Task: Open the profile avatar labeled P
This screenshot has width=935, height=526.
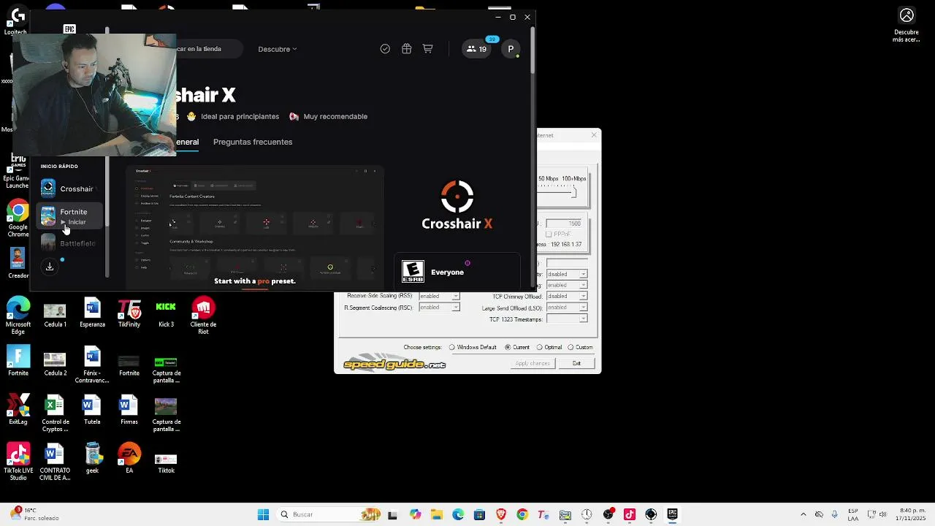Action: [511, 49]
